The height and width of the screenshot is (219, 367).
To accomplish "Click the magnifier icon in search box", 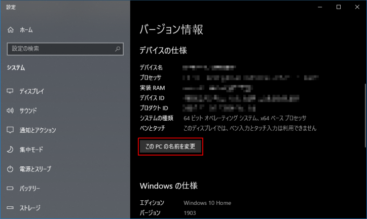I will click(118, 49).
